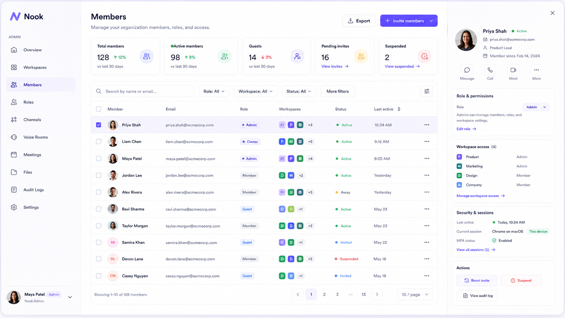Open the table display settings sliders icon

coord(427,91)
